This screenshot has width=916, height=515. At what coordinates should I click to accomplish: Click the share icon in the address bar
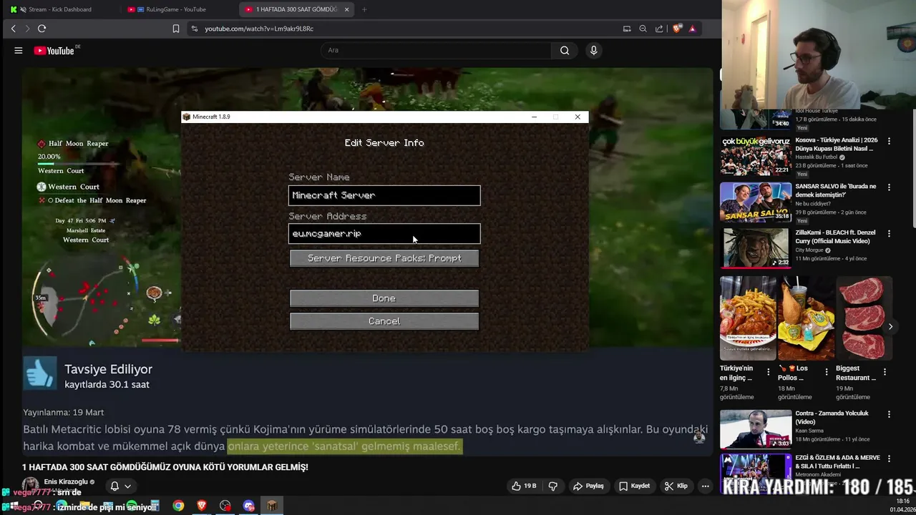[659, 29]
